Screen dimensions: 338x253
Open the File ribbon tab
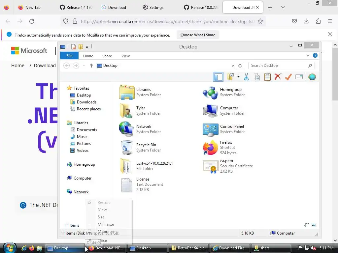tap(69, 56)
